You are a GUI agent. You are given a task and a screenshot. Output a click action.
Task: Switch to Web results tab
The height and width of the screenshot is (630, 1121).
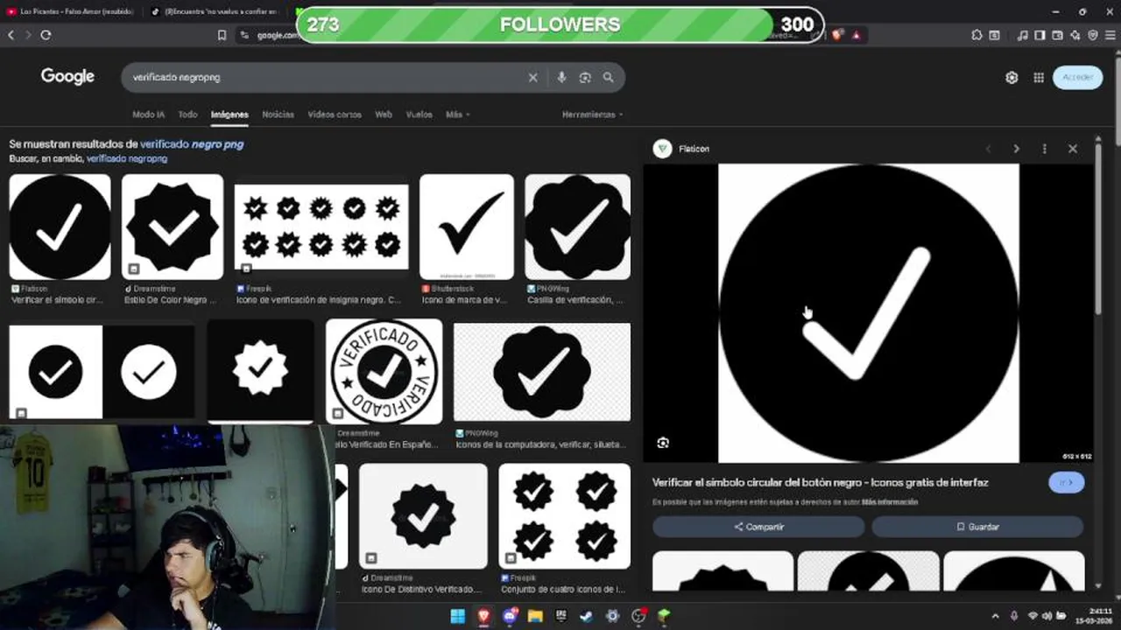point(384,115)
